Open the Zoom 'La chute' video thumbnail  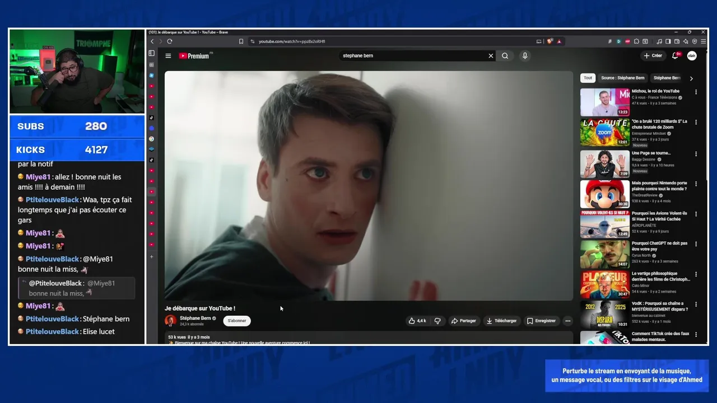pyautogui.click(x=604, y=133)
